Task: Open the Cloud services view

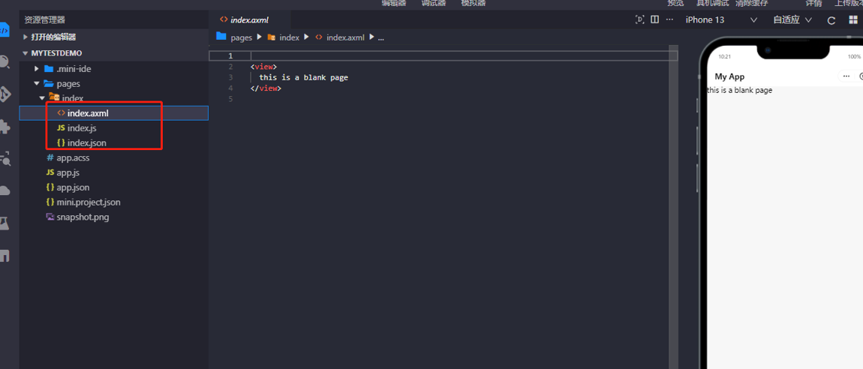Action: (5, 190)
